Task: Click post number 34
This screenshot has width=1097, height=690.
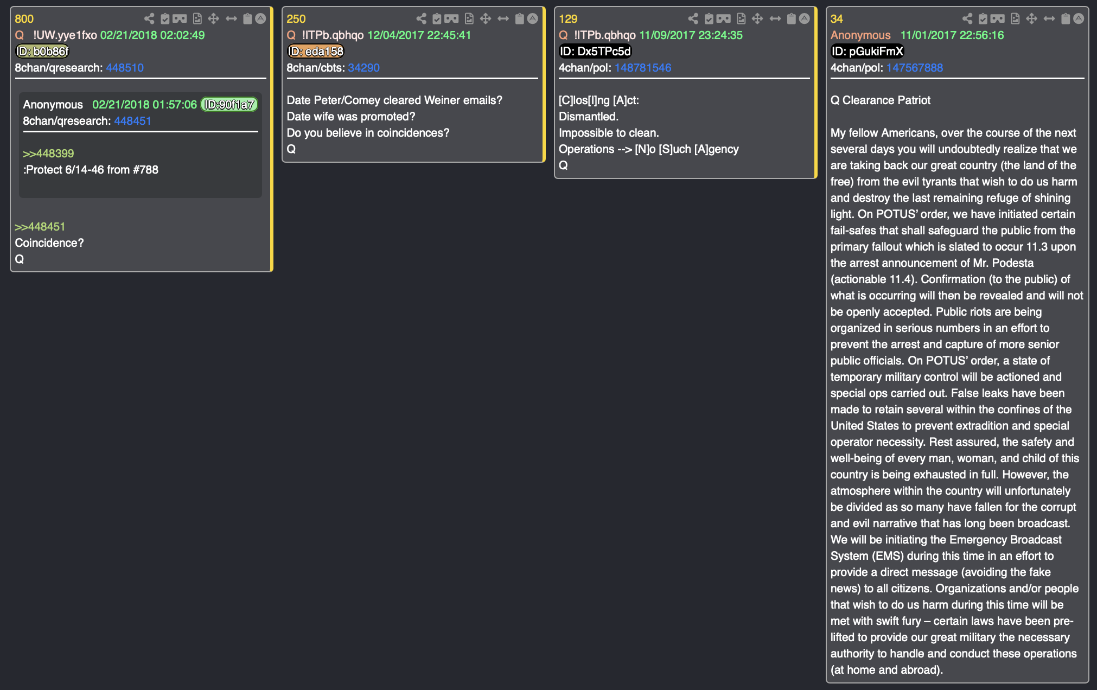Action: (x=837, y=19)
